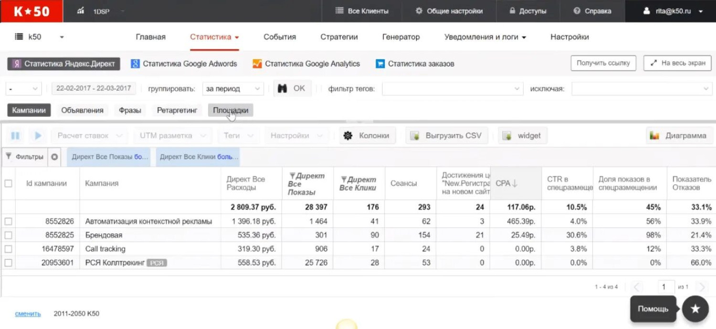Click the K50 logo icon
Image resolution: width=716 pixels, height=329 pixels.
(32, 11)
